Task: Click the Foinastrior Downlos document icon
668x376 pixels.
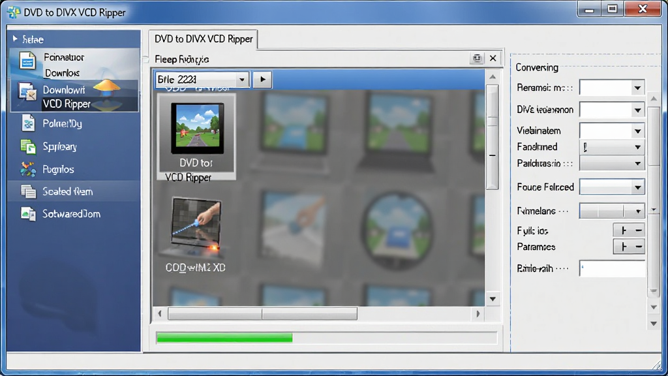Action: click(x=27, y=61)
